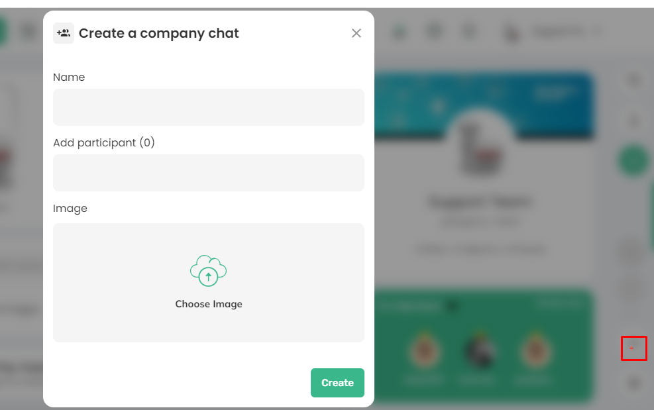Screen dimensions: 654x410
Task: Close the Create a company chat dialog
Action: coord(356,33)
